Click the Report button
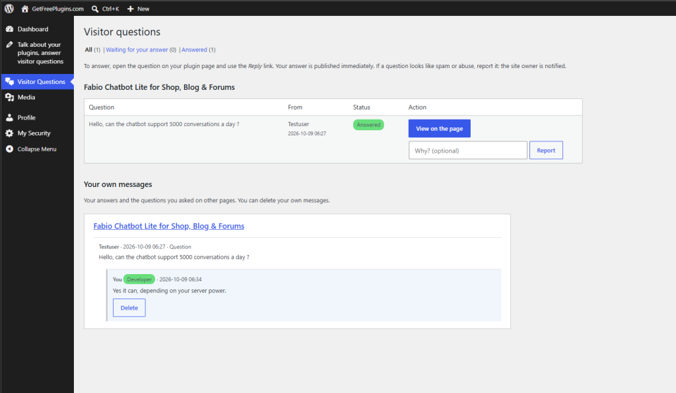 [546, 151]
